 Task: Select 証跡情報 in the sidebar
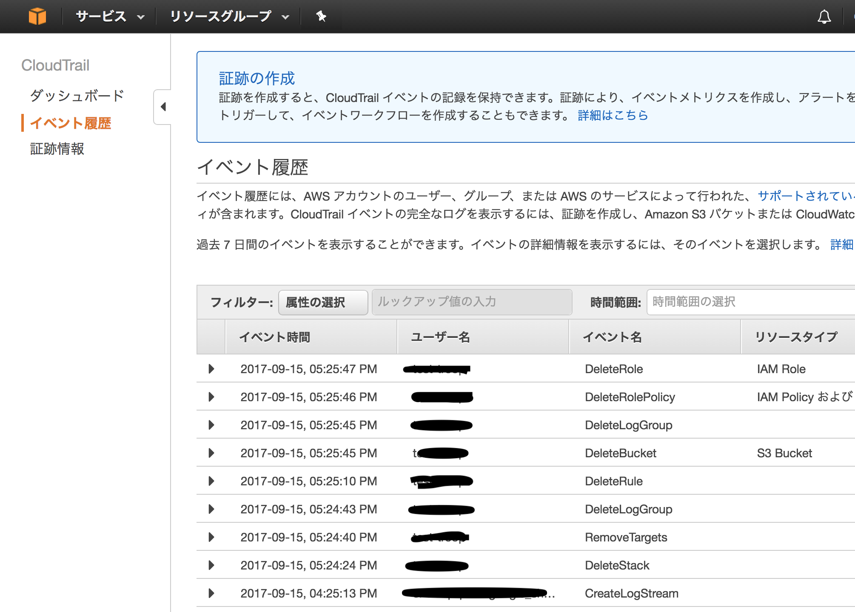pyautogui.click(x=57, y=149)
